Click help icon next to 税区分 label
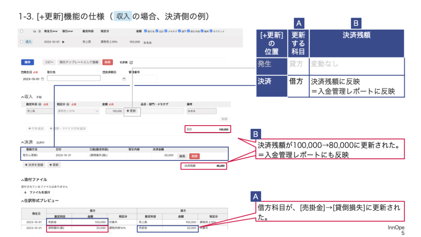 pos(68,104)
